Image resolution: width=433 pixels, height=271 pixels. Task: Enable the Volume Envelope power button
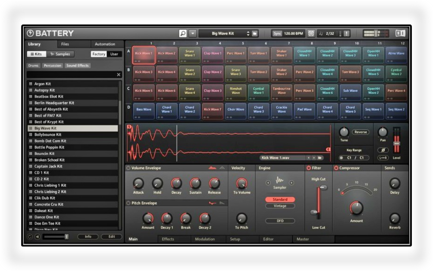[x=128, y=168]
